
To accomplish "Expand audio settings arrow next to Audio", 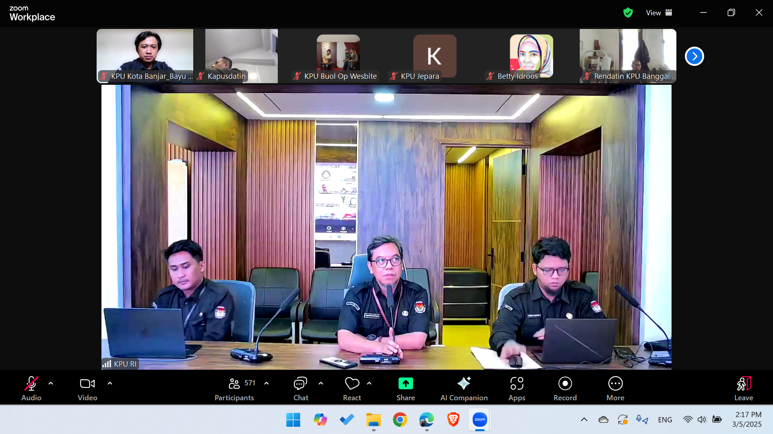I will [51, 383].
